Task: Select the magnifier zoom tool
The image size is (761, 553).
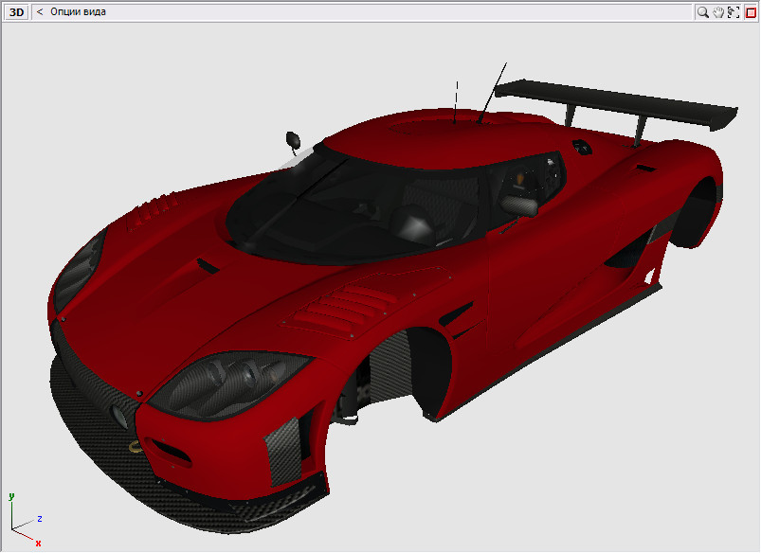Action: point(702,12)
